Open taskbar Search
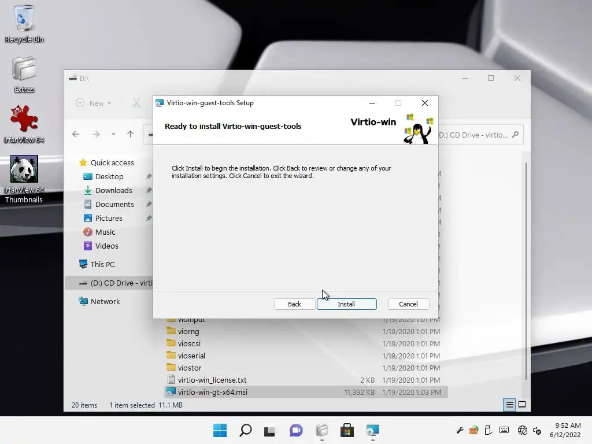The width and height of the screenshot is (592, 444). [245, 430]
